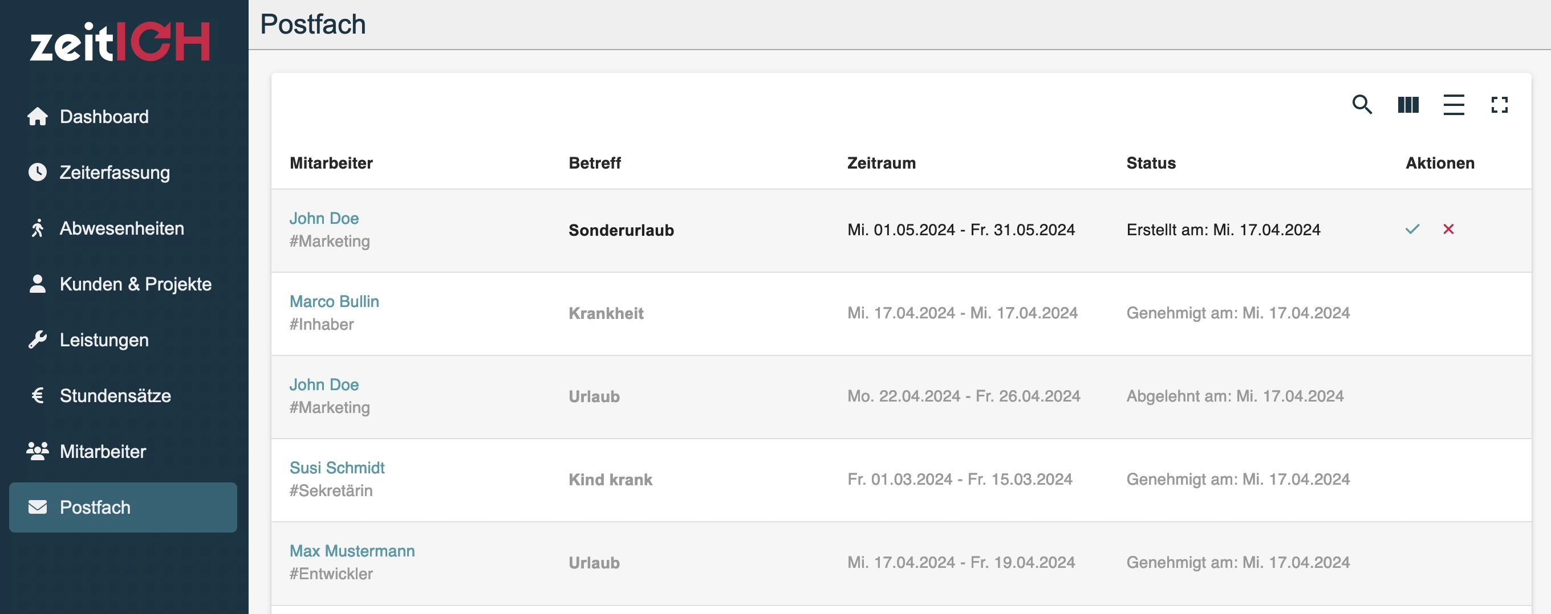Approve John Doe's Sonderurlaub with checkmark
This screenshot has width=1551, height=614.
coord(1412,229)
